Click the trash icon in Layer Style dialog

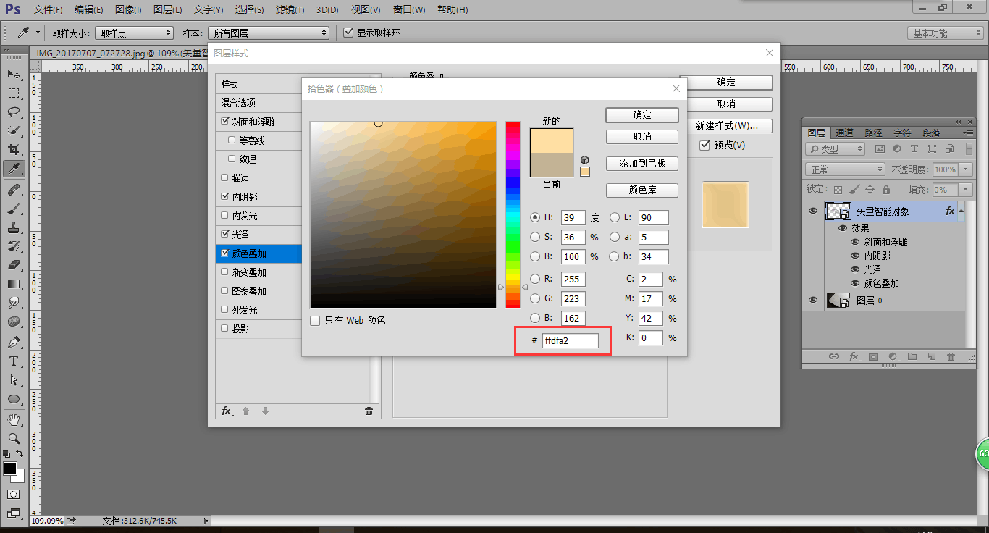(369, 411)
